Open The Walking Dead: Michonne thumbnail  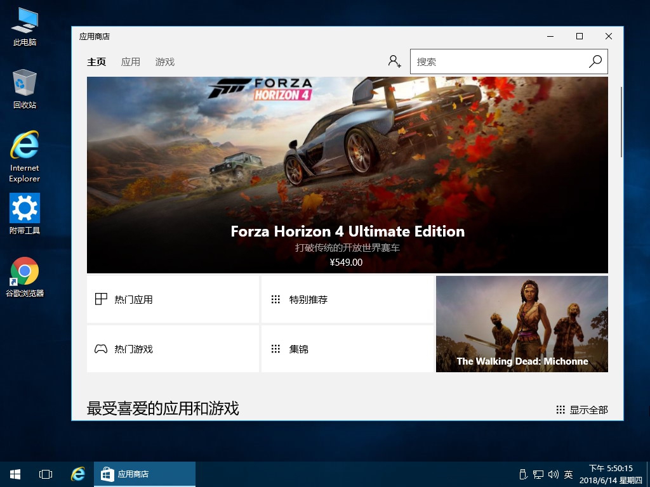pyautogui.click(x=522, y=324)
